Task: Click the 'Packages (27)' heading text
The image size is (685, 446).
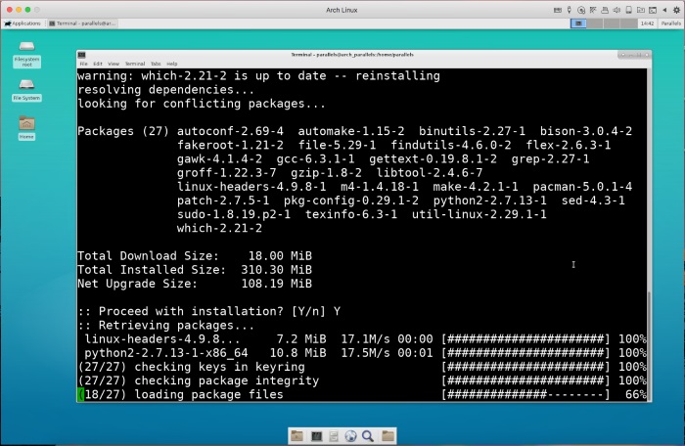Action: [123, 131]
